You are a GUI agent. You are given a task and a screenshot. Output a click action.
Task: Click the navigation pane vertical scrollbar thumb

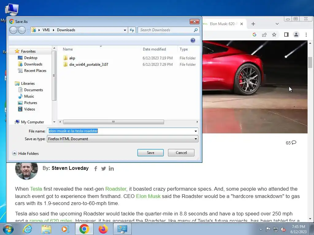pyautogui.click(x=54, y=76)
